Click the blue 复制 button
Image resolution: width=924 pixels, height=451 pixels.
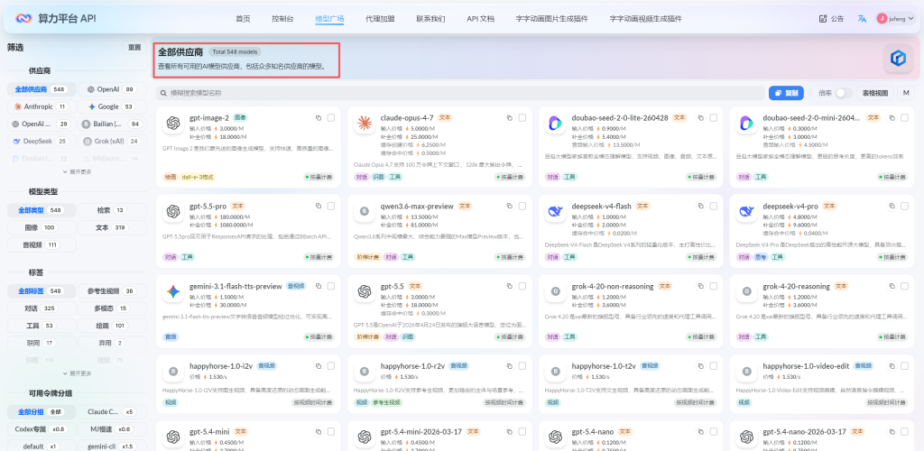tap(786, 93)
